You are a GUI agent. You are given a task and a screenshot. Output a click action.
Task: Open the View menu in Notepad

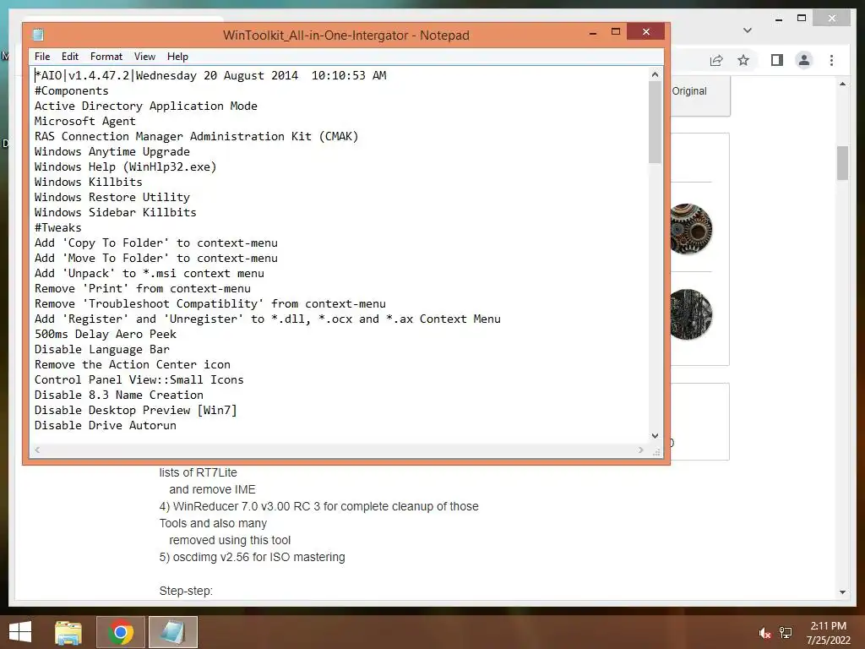pos(144,57)
